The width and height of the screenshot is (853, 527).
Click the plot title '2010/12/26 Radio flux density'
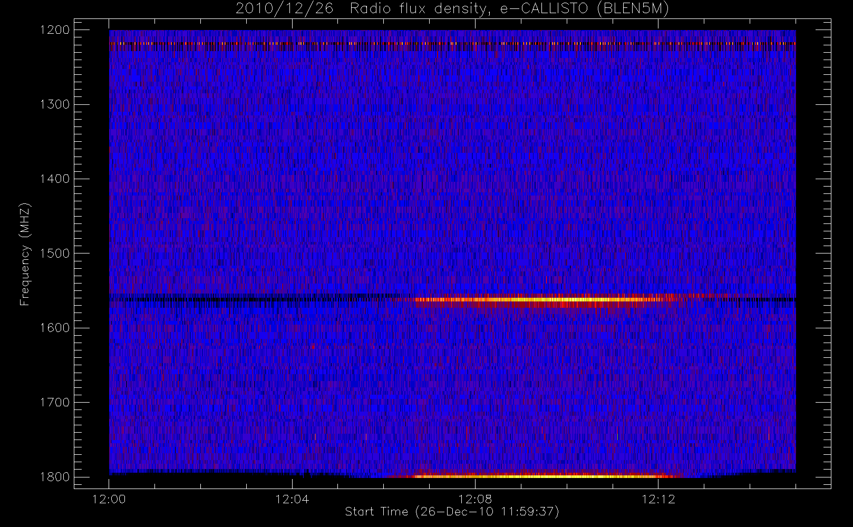(452, 9)
